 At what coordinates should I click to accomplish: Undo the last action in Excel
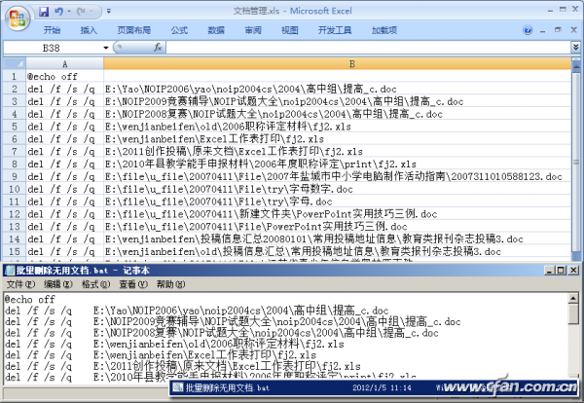pos(58,12)
